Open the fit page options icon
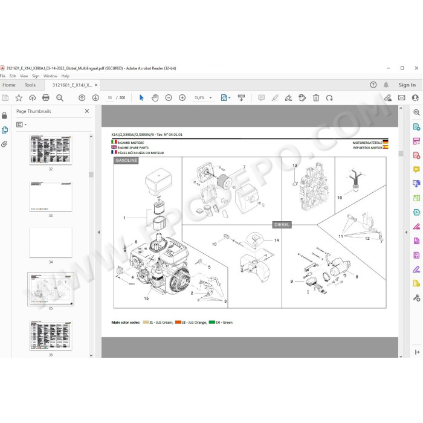This screenshot has height=423, width=423. (x=225, y=98)
